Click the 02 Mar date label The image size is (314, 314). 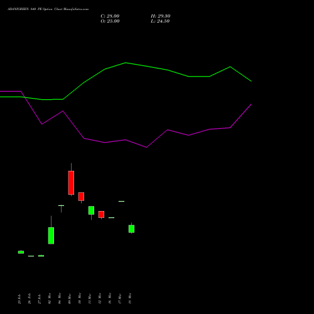[50, 298]
